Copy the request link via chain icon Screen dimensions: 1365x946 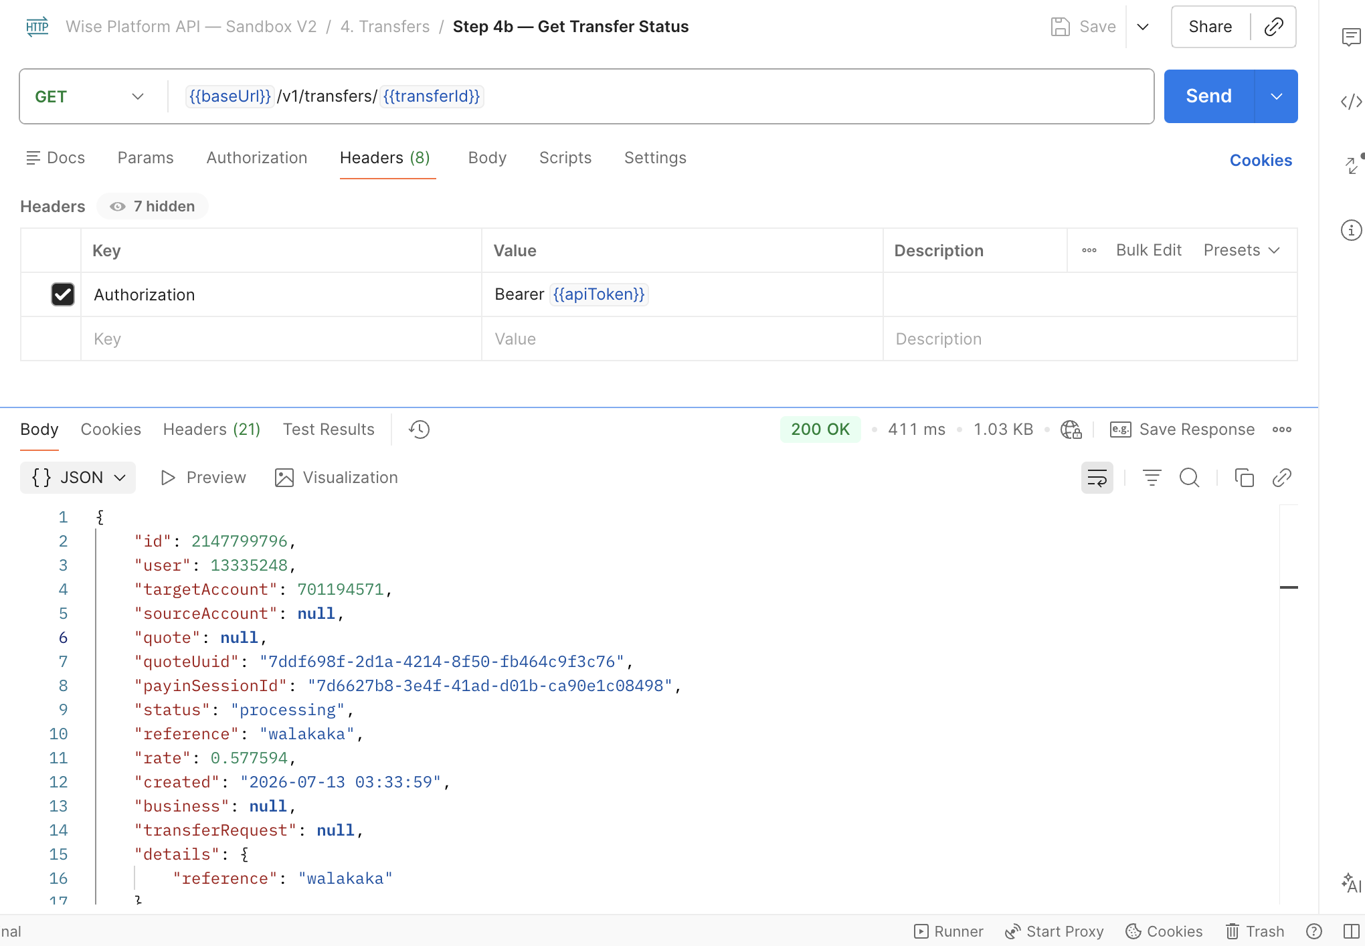(x=1273, y=27)
